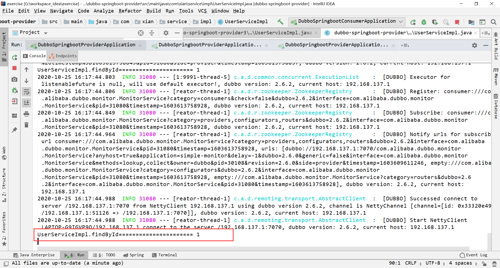Viewport: 500px width, 268px height.
Task: Run DubboSpringbootConsumerApplication with the toolbar rerun icon
Action: pos(413,22)
